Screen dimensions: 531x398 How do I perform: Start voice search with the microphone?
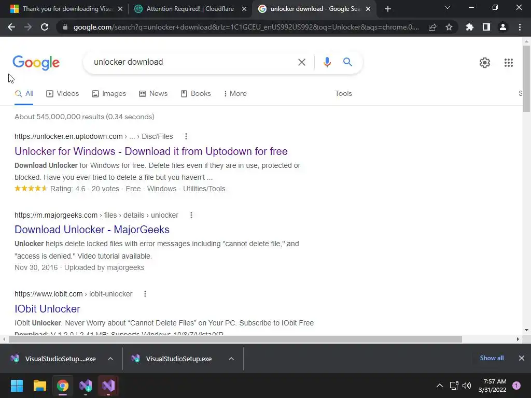coord(327,62)
